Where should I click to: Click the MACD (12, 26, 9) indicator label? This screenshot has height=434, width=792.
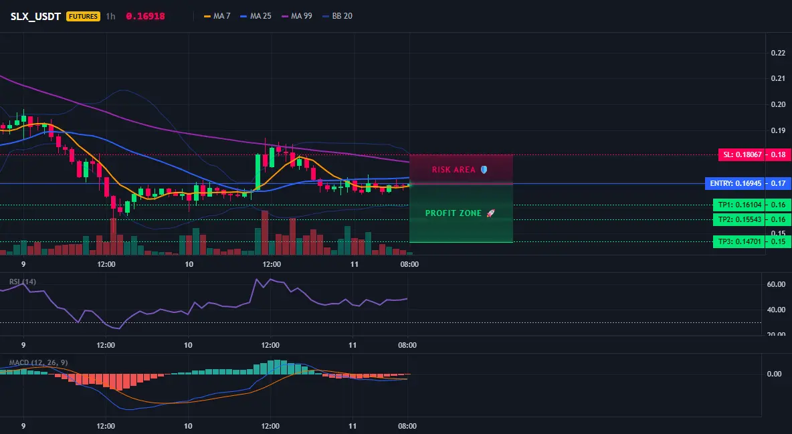pos(38,362)
